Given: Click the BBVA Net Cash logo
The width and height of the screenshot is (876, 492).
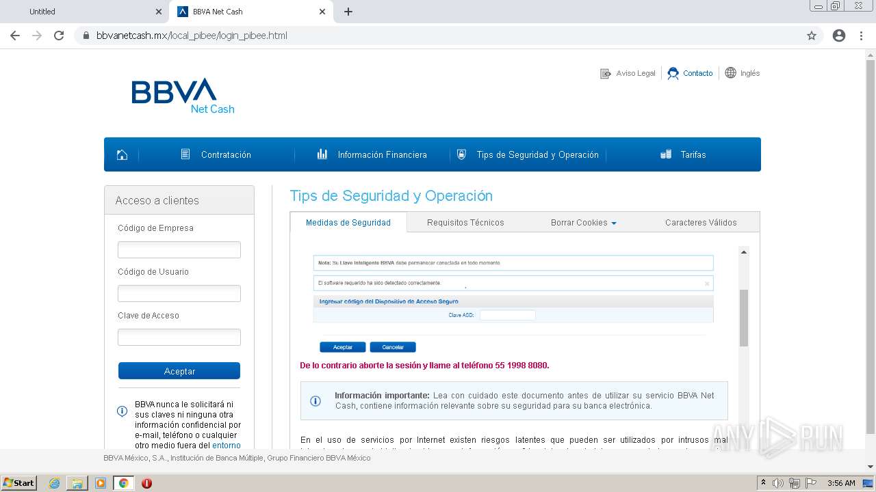Looking at the screenshot, I should point(183,96).
